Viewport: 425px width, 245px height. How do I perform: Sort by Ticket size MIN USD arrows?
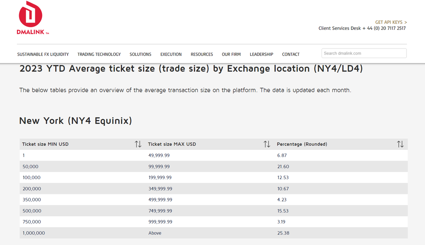tap(138, 144)
